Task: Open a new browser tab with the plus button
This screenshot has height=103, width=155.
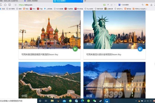Action: (x=85, y=1)
